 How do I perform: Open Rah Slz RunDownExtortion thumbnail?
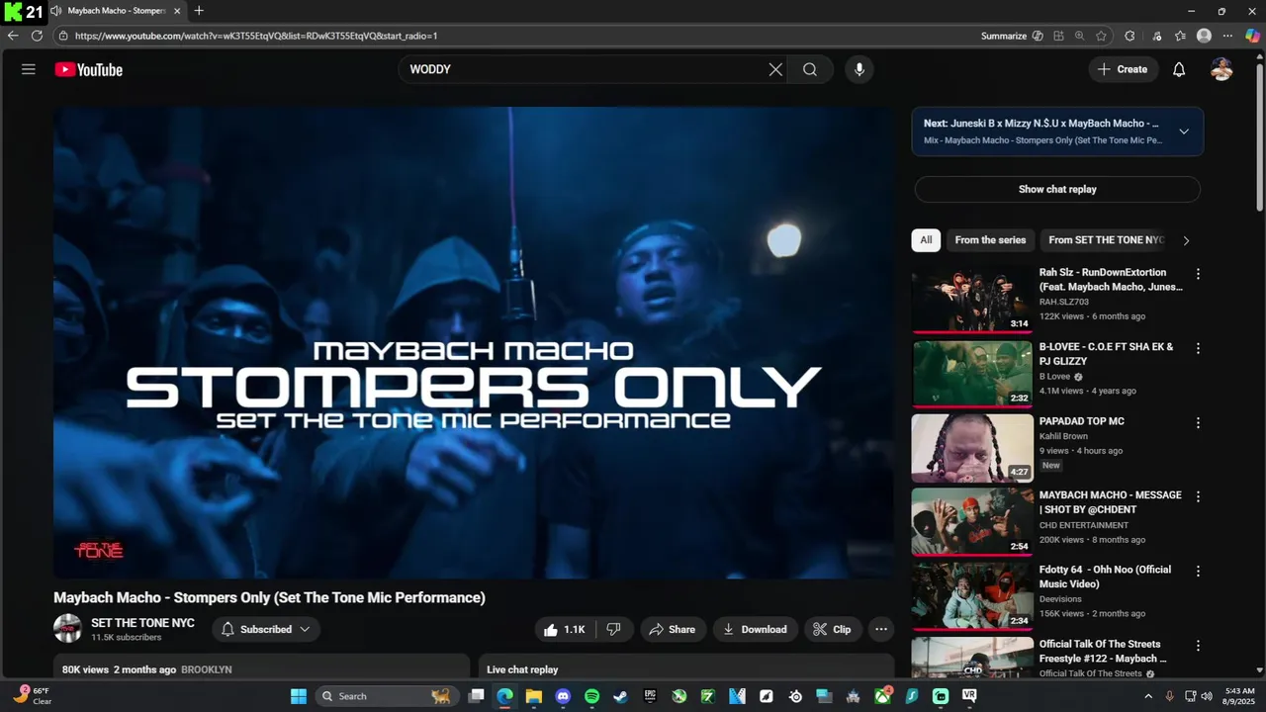[972, 300]
